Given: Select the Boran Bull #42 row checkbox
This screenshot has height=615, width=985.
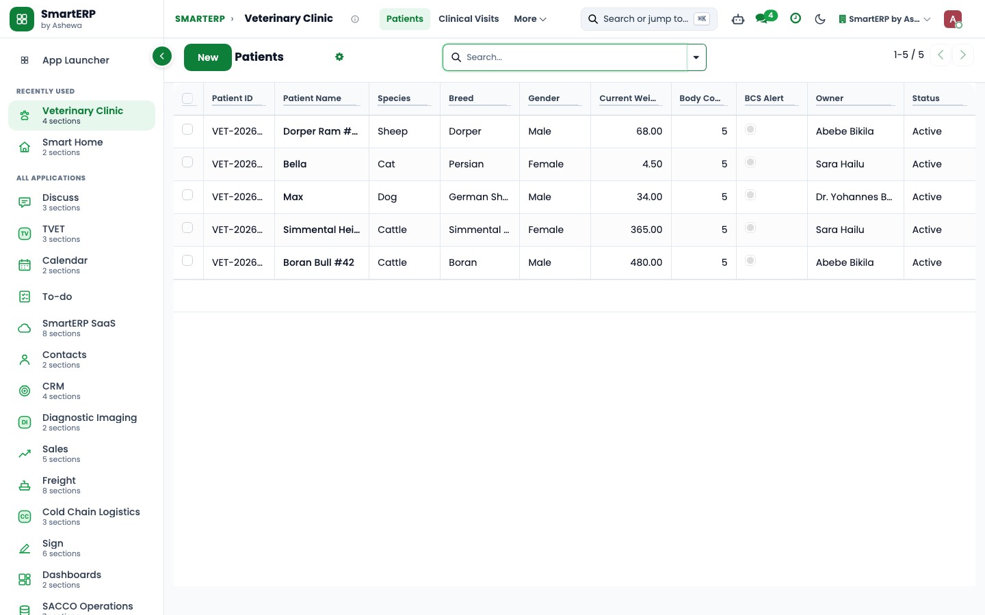Looking at the screenshot, I should pos(187,260).
